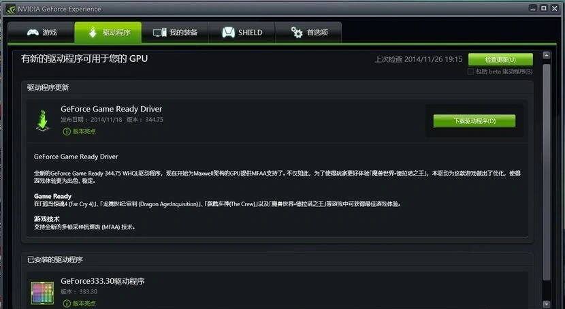Click the GPU chip icon beside GeForce333.30
The image size is (565, 309).
click(42, 293)
